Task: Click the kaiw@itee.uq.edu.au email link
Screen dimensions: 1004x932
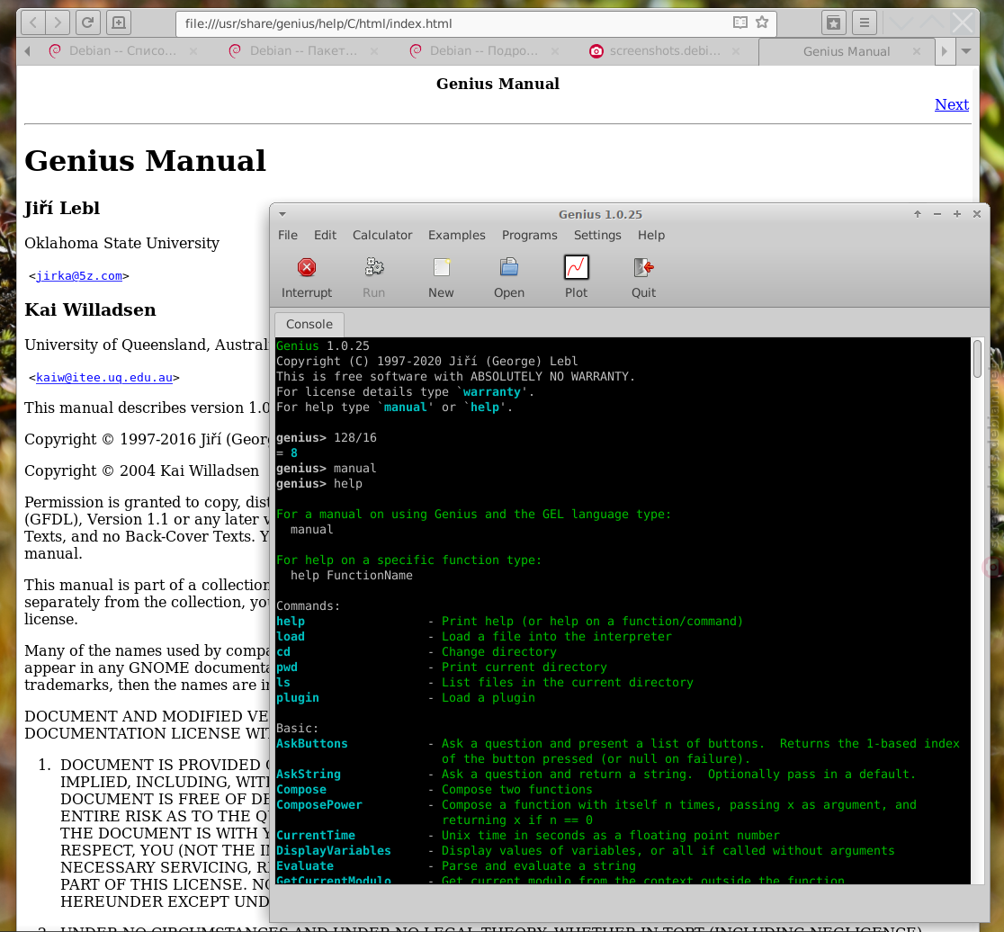Action: point(104,378)
